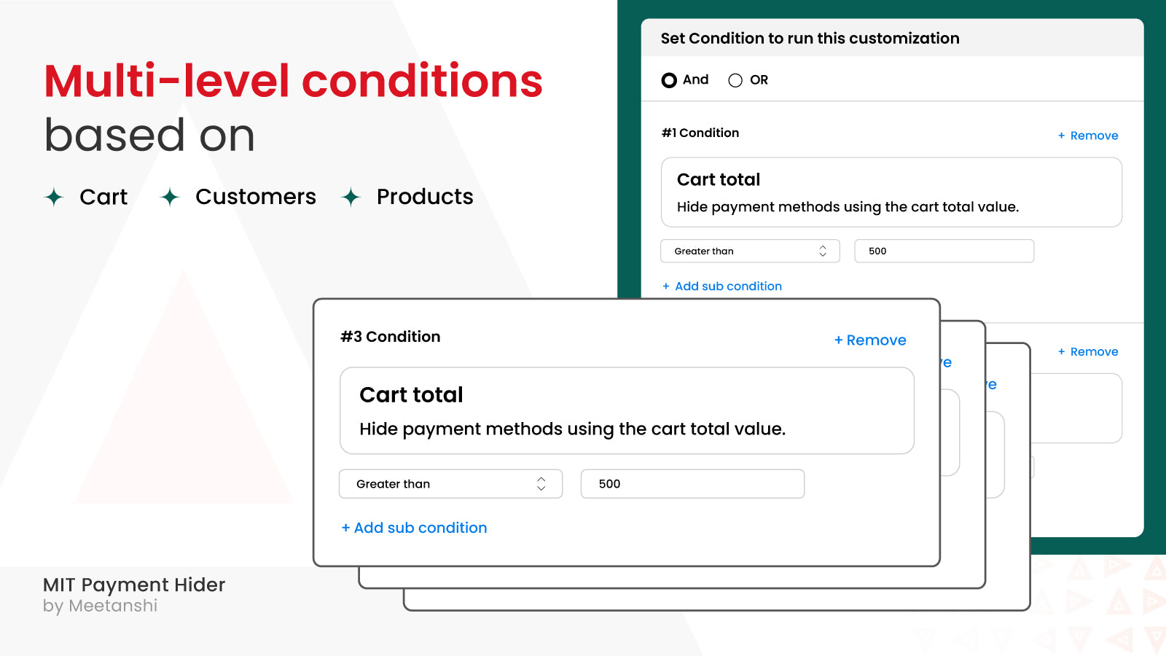
Task: Add sub condition under #1 Condition
Action: click(x=721, y=286)
